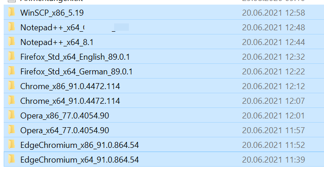Click the date 20.06.2021 12:44
The width and height of the screenshot is (324, 169).
pos(273,42)
